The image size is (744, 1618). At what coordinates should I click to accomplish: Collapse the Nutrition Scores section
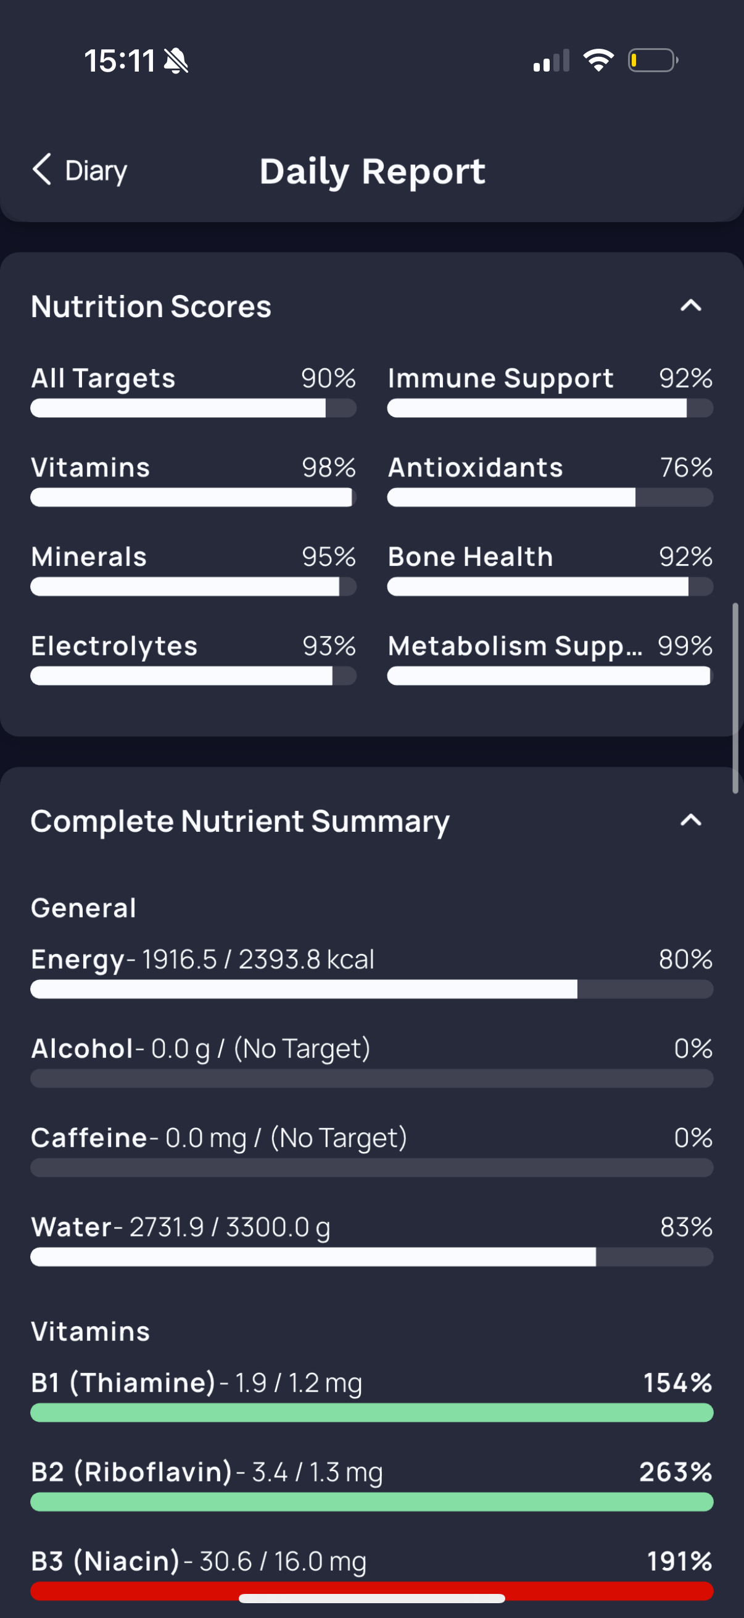tap(690, 306)
